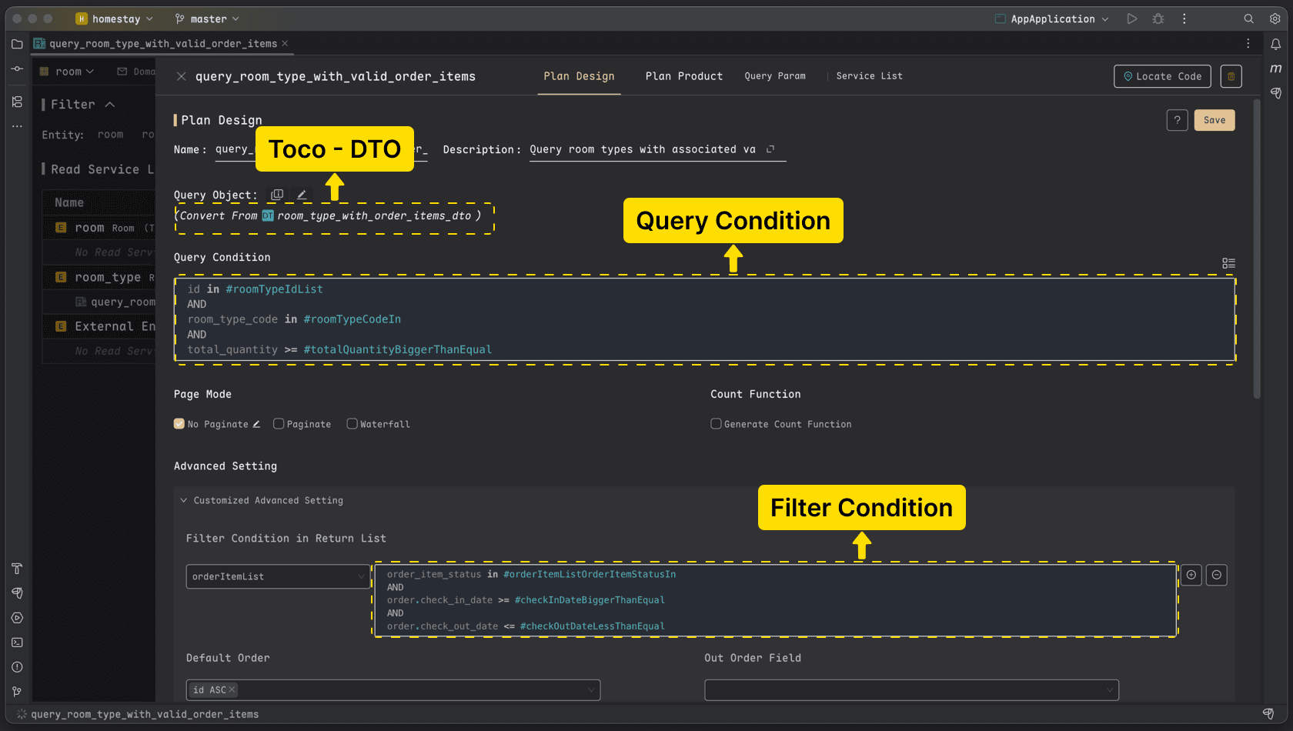Click into the Query Condition editor
This screenshot has width=1293, height=731.
point(704,319)
